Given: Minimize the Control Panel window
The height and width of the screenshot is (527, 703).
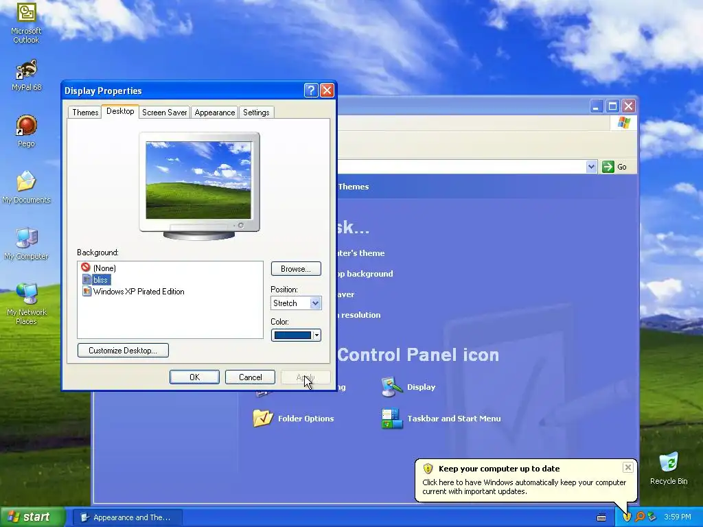Looking at the screenshot, I should pyautogui.click(x=597, y=106).
